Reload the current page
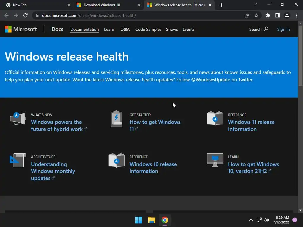The image size is (303, 227). (x=25, y=15)
